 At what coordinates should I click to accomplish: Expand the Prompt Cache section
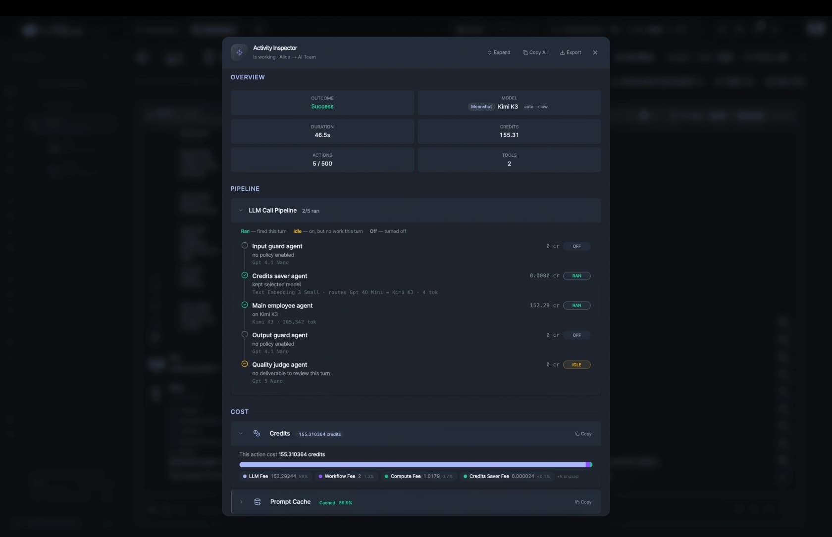(x=241, y=502)
